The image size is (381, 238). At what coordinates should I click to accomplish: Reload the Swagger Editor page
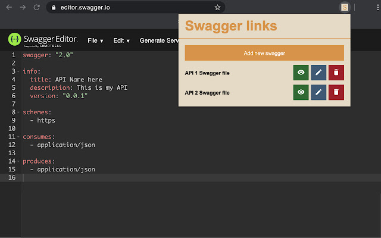37,8
